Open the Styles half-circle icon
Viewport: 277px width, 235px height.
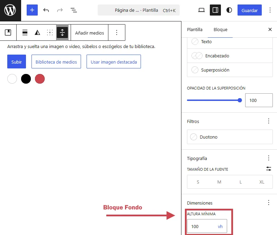(229, 10)
